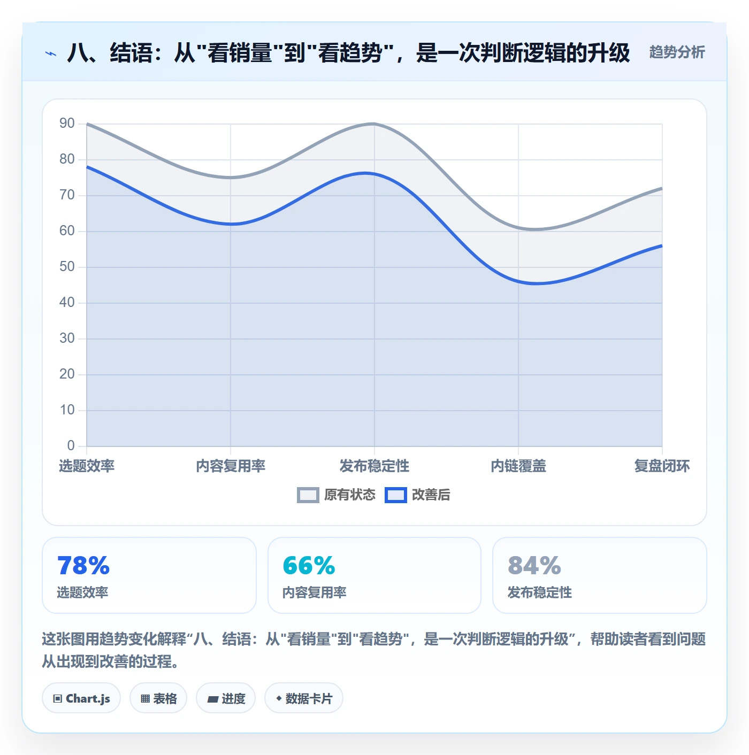
Task: Click the description paragraph starting 这张图用趋势变化
Action: 374,650
